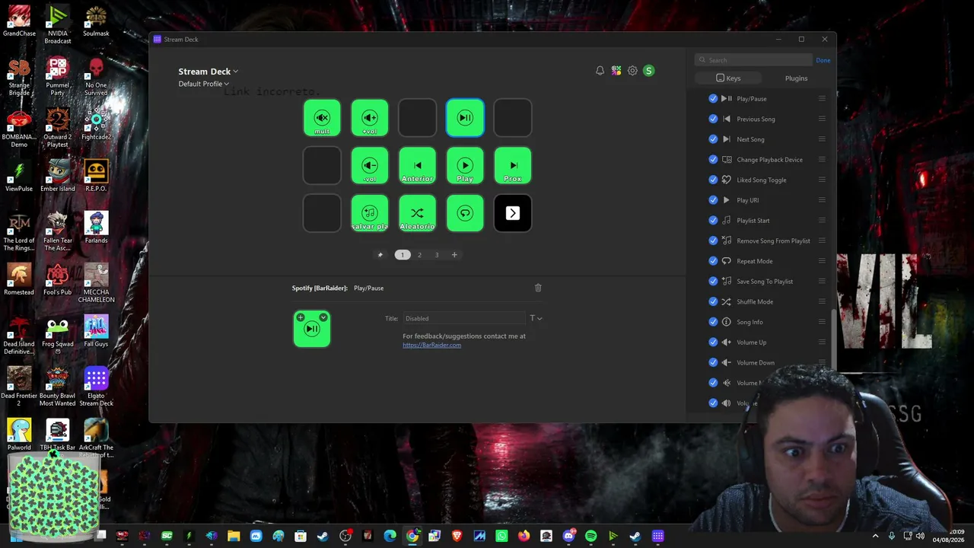Uncheck the Play/Pause action checkbox

(x=713, y=99)
